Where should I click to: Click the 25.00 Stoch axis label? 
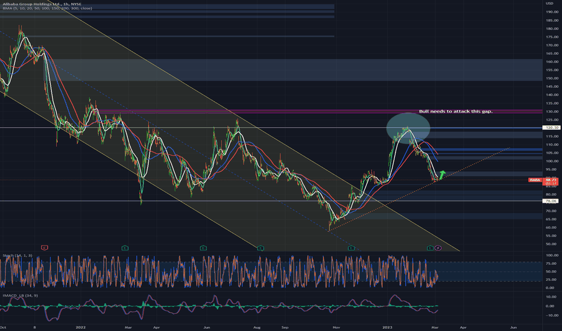(x=551, y=280)
